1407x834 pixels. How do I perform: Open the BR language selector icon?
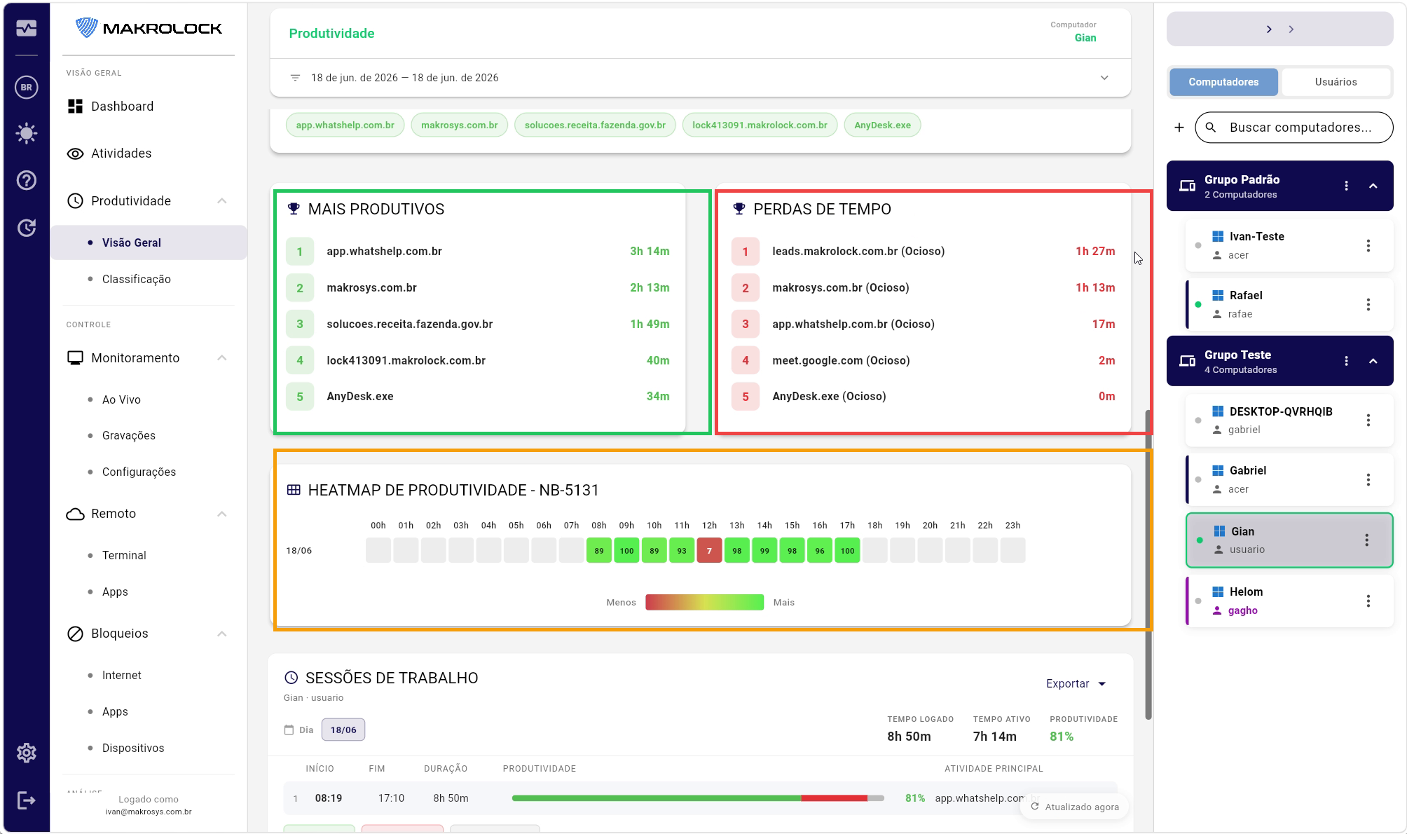coord(27,88)
